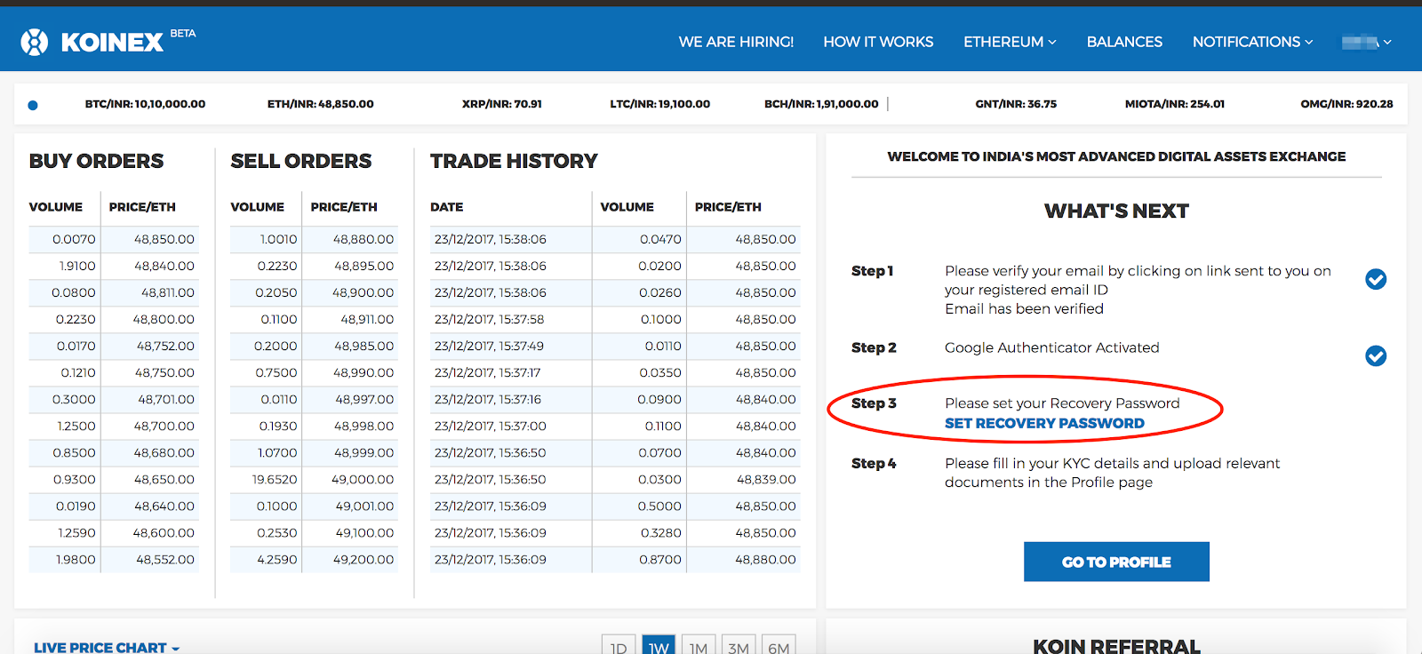
Task: Click the Koinex logo icon
Action: (x=35, y=42)
